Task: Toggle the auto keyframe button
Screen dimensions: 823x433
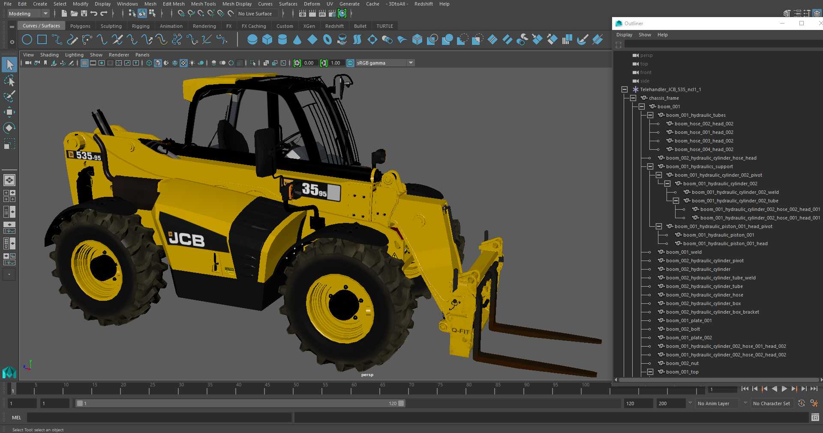Action: coord(801,403)
